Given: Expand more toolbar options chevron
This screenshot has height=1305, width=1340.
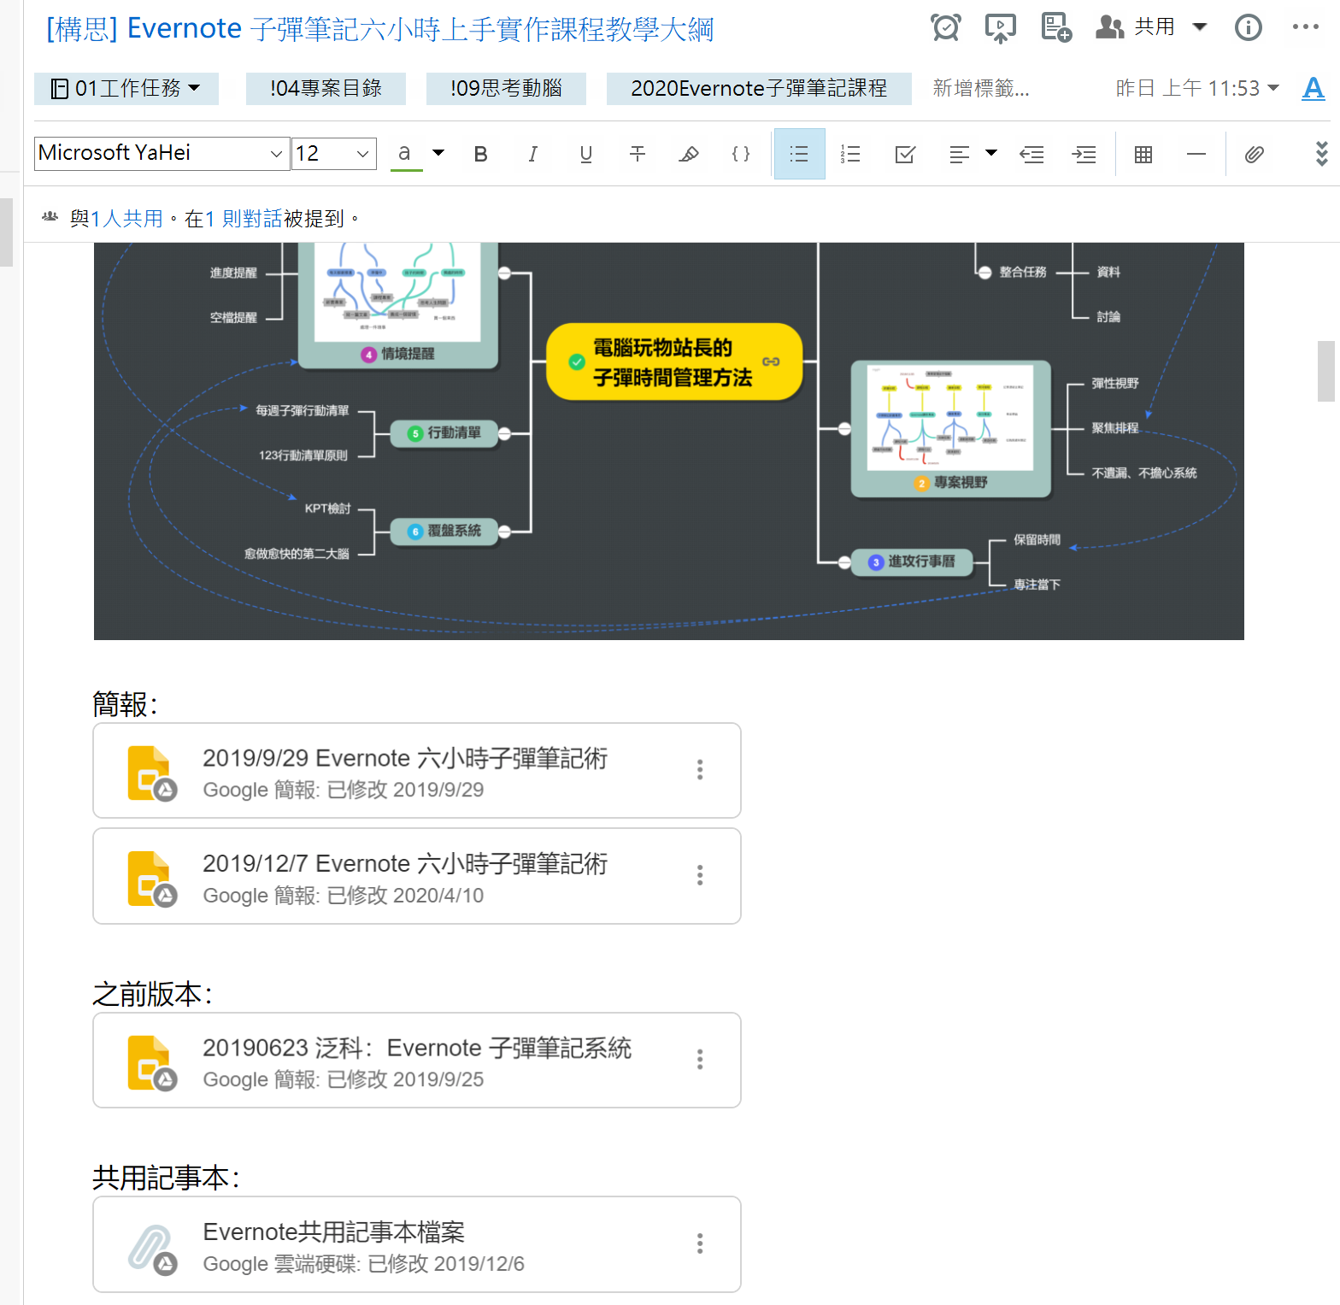Looking at the screenshot, I should (x=1321, y=154).
